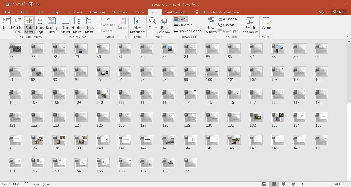The height and width of the screenshot is (187, 351).
Task: Click the zoom in plus button
Action: point(330,184)
